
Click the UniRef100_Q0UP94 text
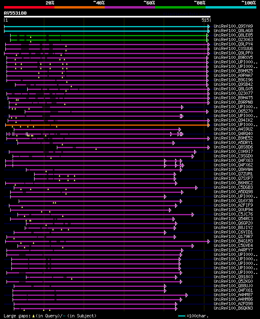(x=233, y=210)
